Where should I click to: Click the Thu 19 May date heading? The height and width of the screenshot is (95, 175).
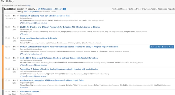tap(7, 2)
